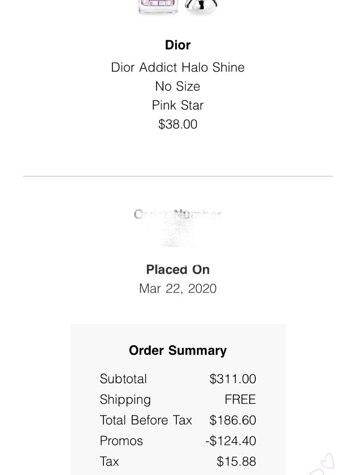This screenshot has width=356, height=475.
Task: Tap the pink Dior product thumbnail
Action: coord(158,7)
